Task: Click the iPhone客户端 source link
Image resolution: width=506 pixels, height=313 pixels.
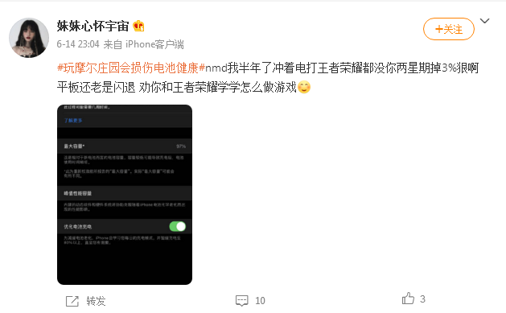Action: [x=154, y=44]
